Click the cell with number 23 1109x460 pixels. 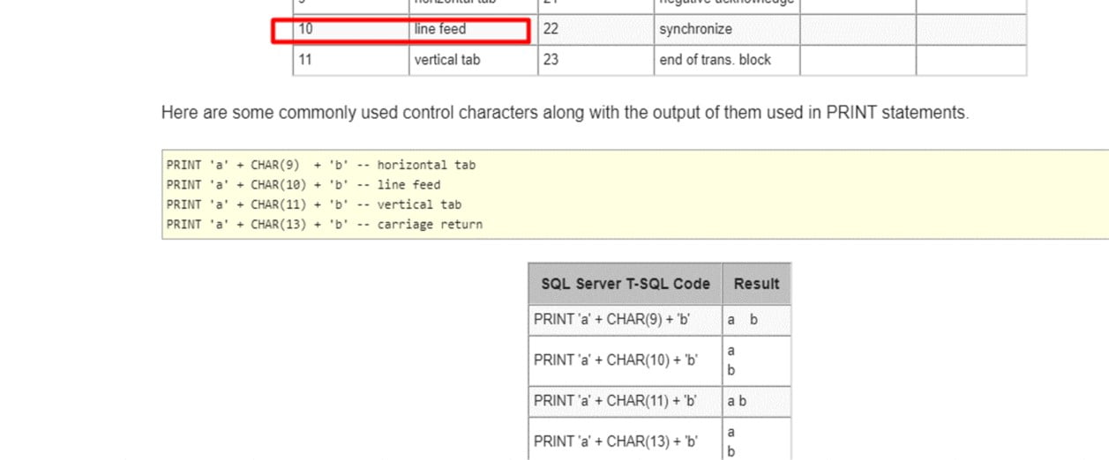[596, 60]
